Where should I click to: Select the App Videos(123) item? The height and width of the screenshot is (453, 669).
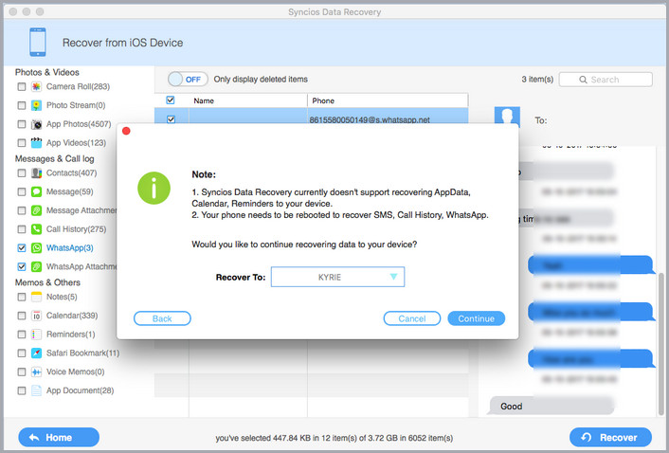76,143
